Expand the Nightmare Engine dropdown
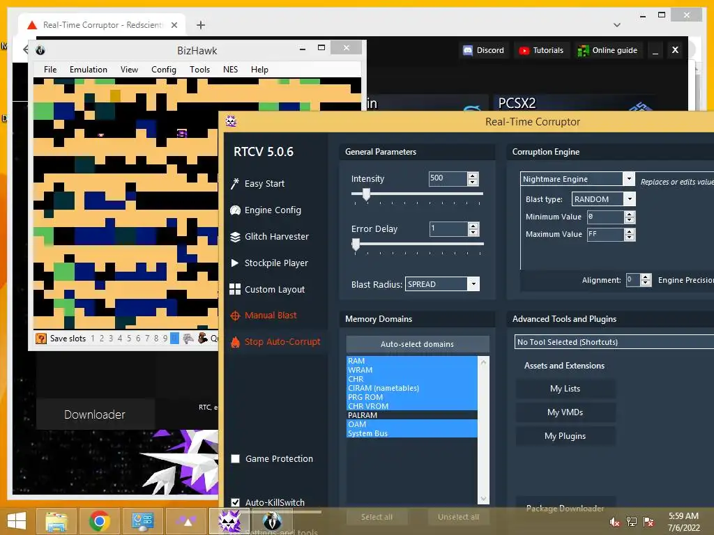Image resolution: width=714 pixels, height=535 pixels. click(x=629, y=179)
